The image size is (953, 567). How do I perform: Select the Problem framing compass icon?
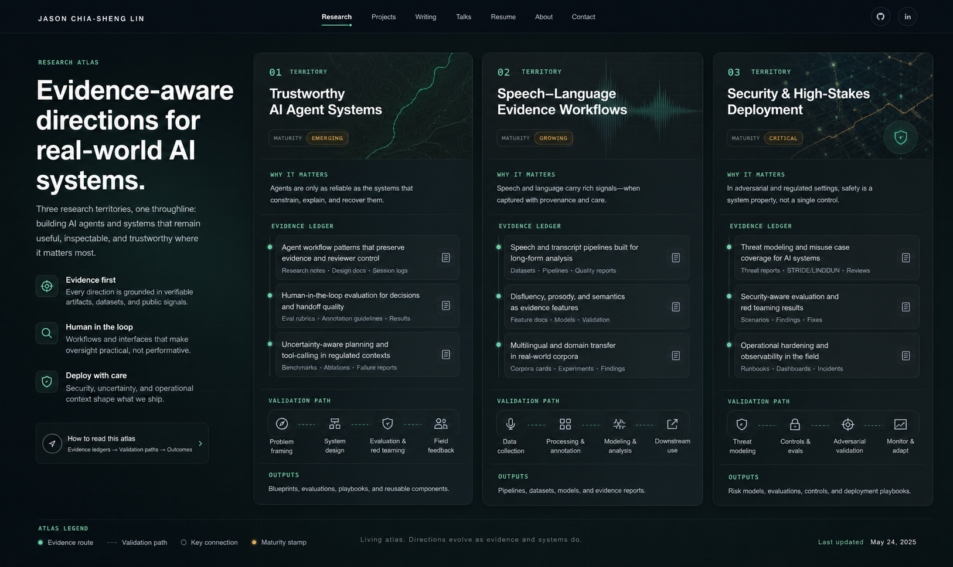point(282,423)
